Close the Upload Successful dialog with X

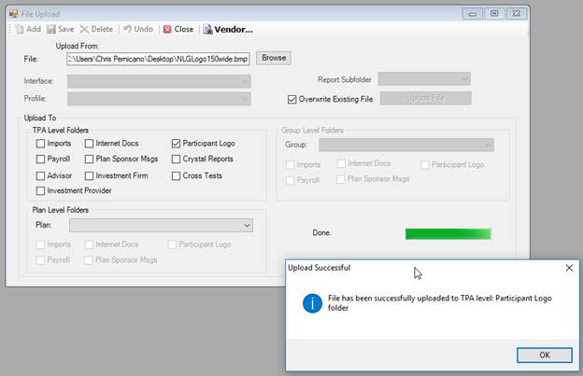(569, 268)
